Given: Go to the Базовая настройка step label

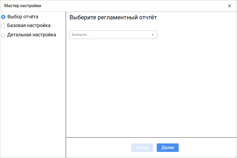Looking at the screenshot, I should (x=29, y=26).
